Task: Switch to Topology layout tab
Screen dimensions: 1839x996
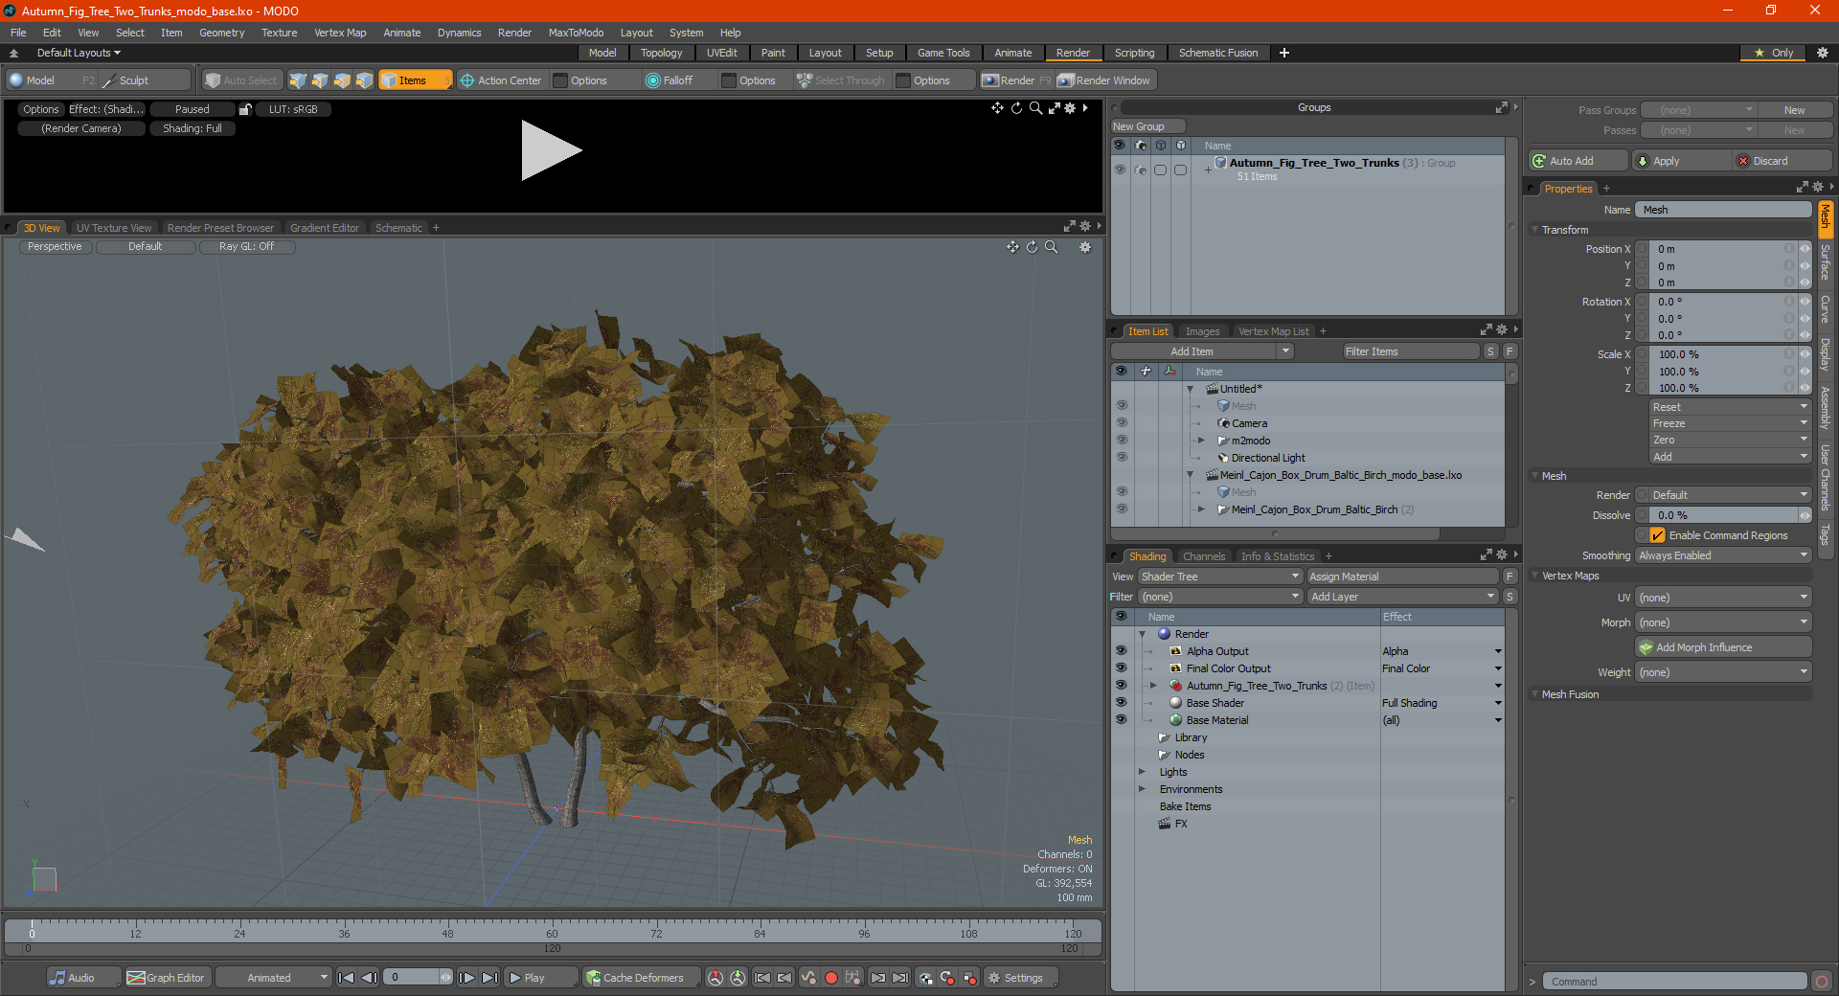Action: (x=661, y=53)
